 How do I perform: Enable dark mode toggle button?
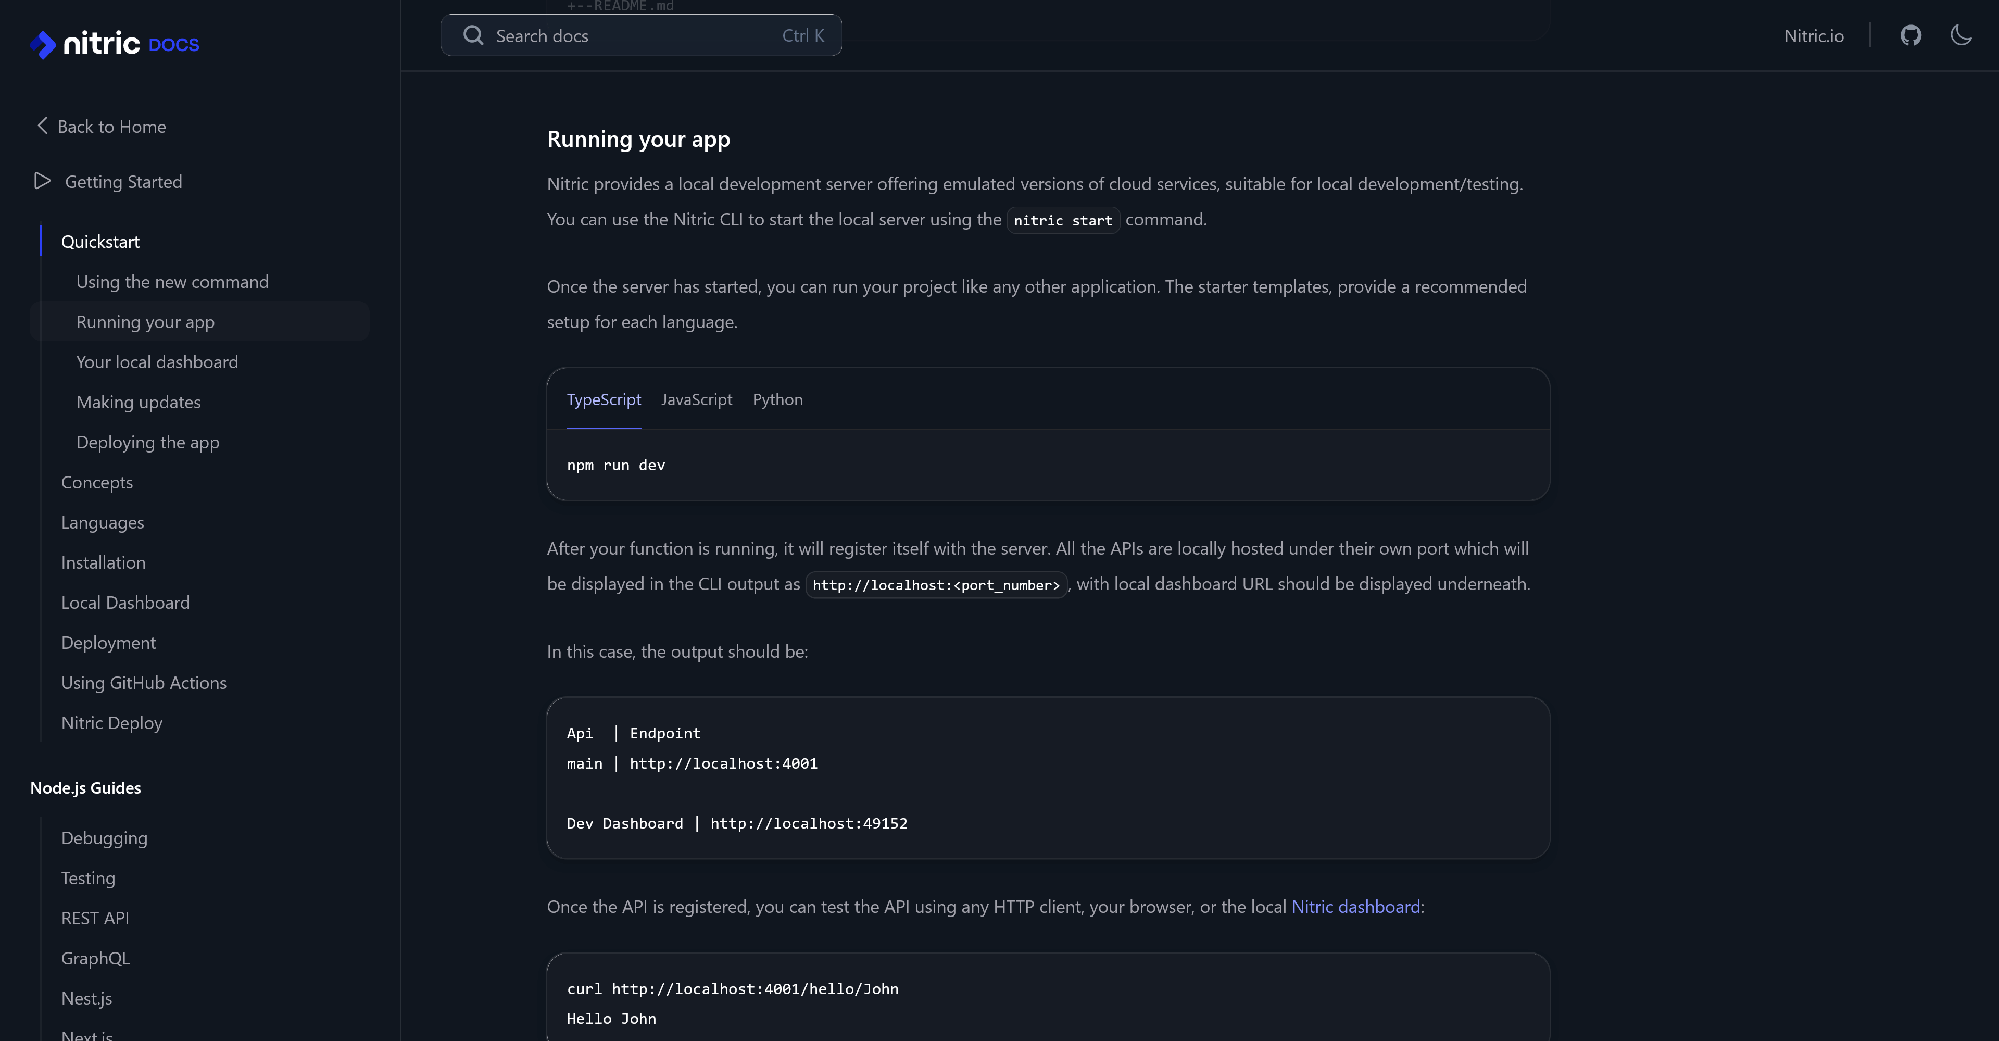point(1962,36)
